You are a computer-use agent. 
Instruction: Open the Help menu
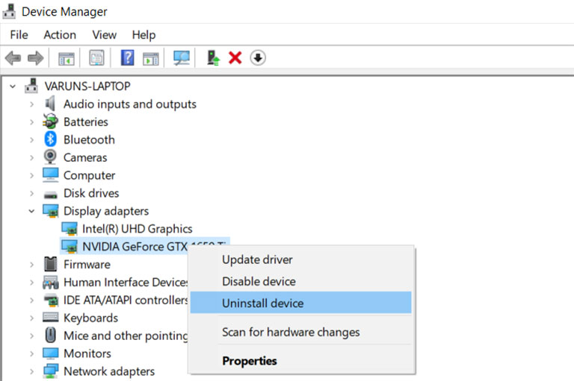(143, 35)
